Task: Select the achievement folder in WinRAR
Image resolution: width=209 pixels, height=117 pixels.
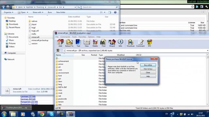Action: coord(63,61)
